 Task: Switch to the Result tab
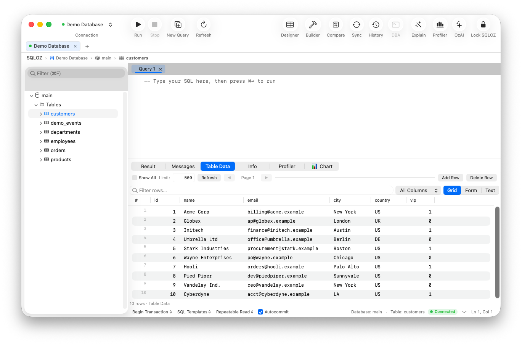[x=148, y=166]
